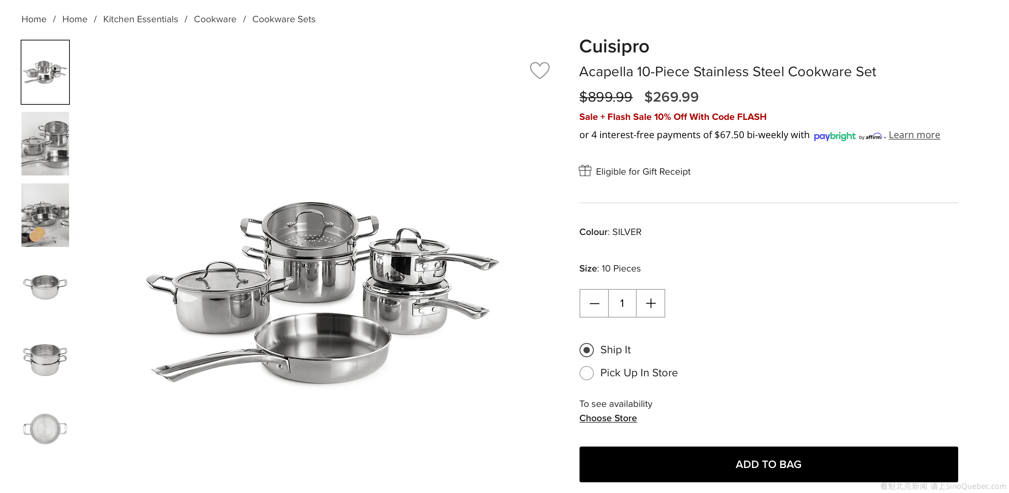The image size is (1009, 493).
Task: Click the Choose Store link
Action: pos(608,418)
